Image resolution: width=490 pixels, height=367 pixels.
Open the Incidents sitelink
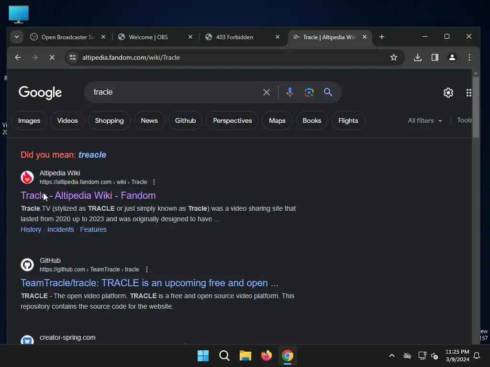click(61, 229)
